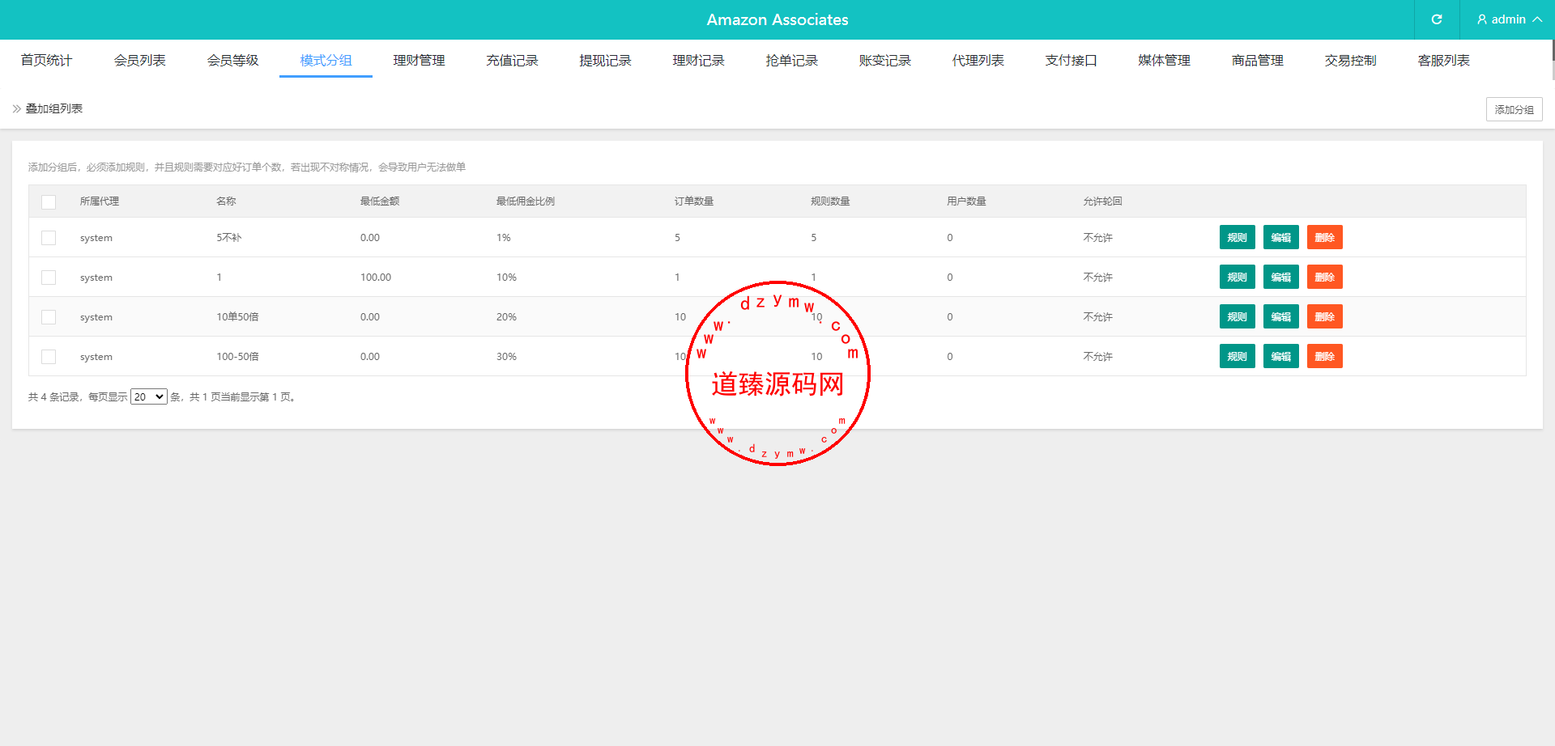Click the 100.00 minimum amount cell

tap(376, 278)
